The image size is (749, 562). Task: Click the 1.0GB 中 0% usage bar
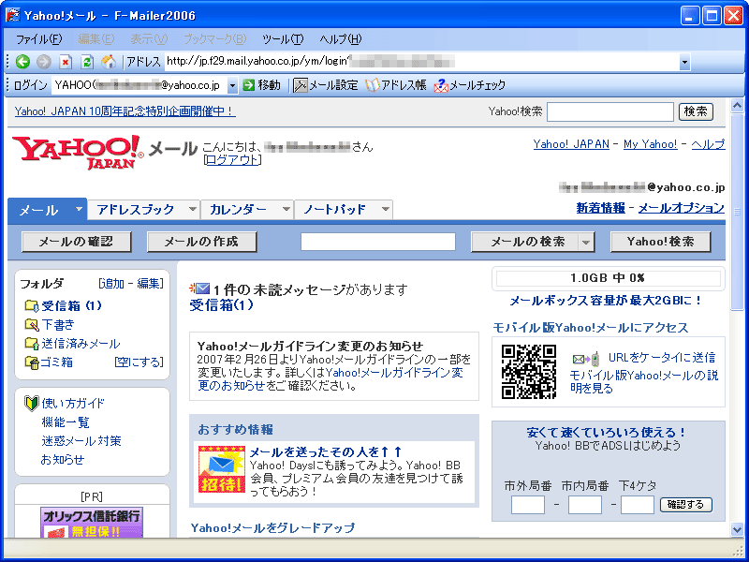point(608,278)
